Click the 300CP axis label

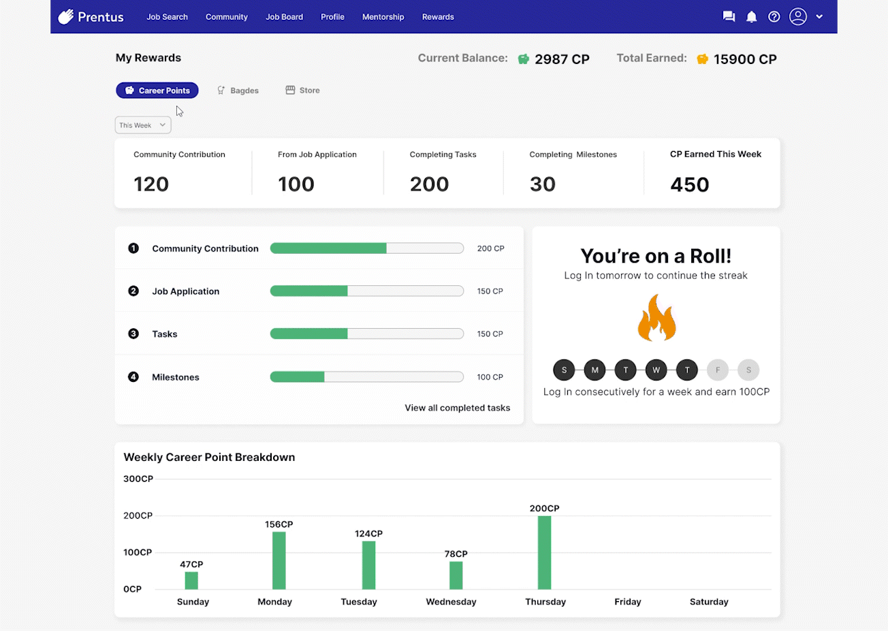click(138, 479)
